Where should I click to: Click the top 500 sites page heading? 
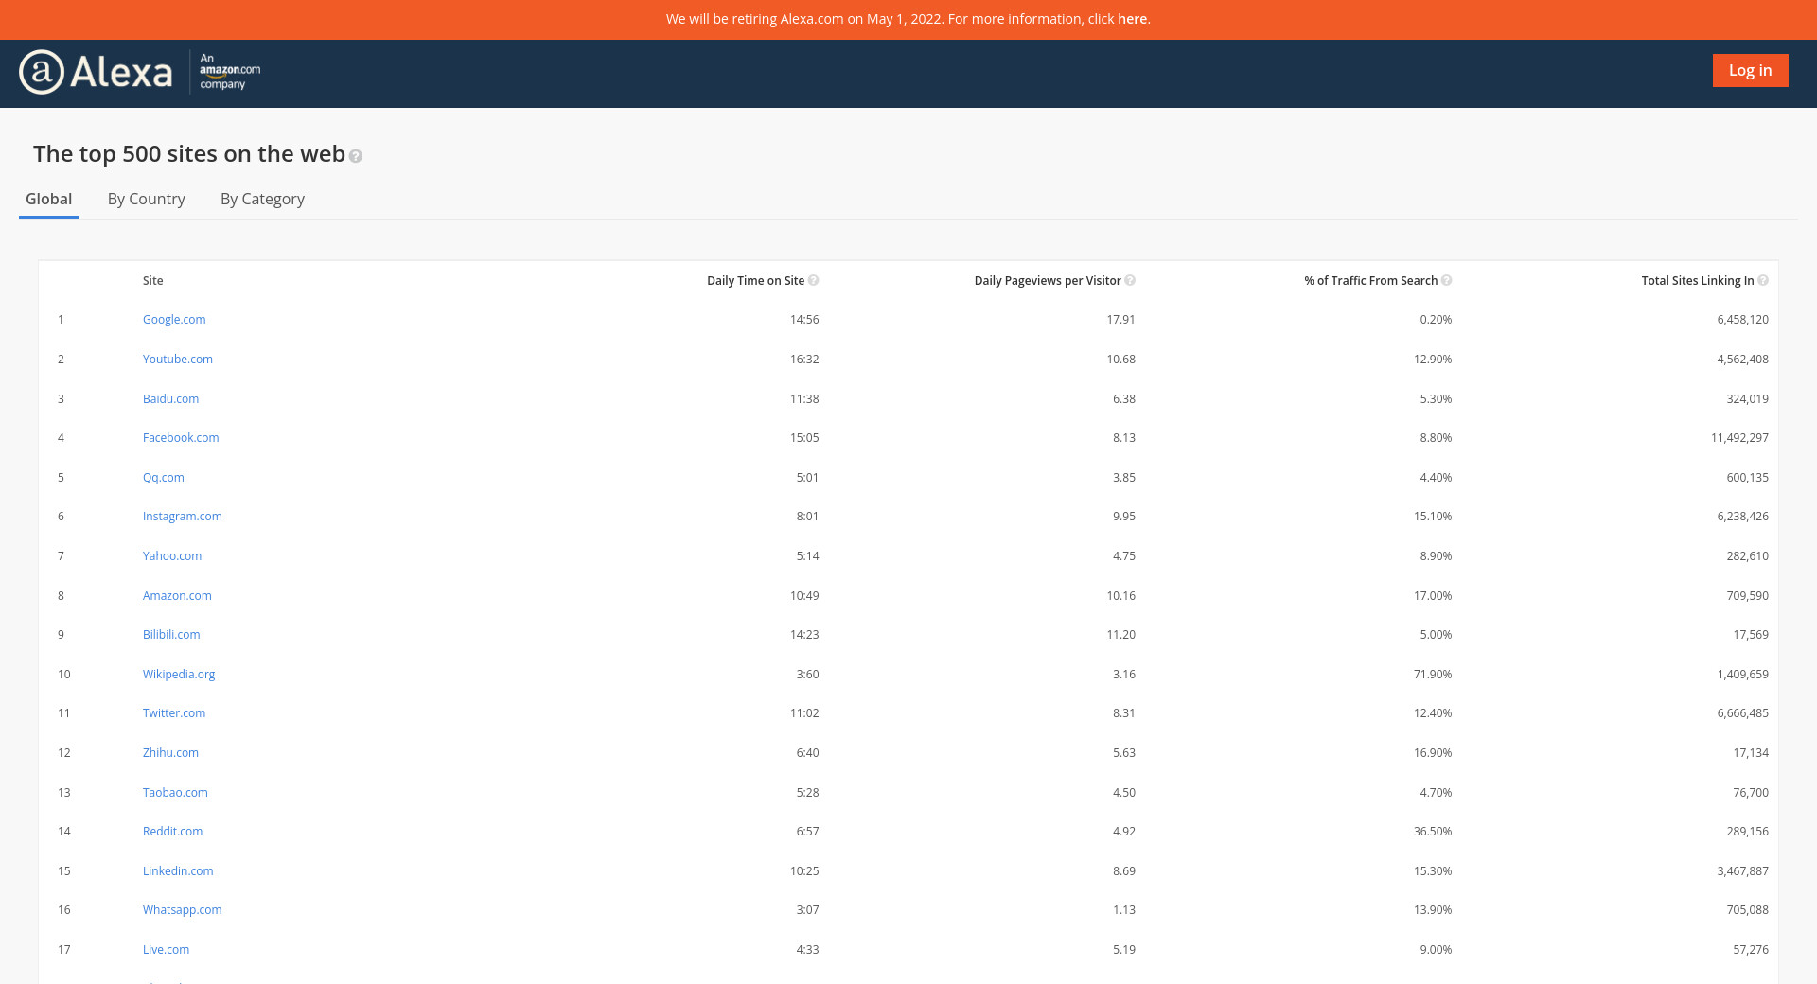[x=189, y=154]
